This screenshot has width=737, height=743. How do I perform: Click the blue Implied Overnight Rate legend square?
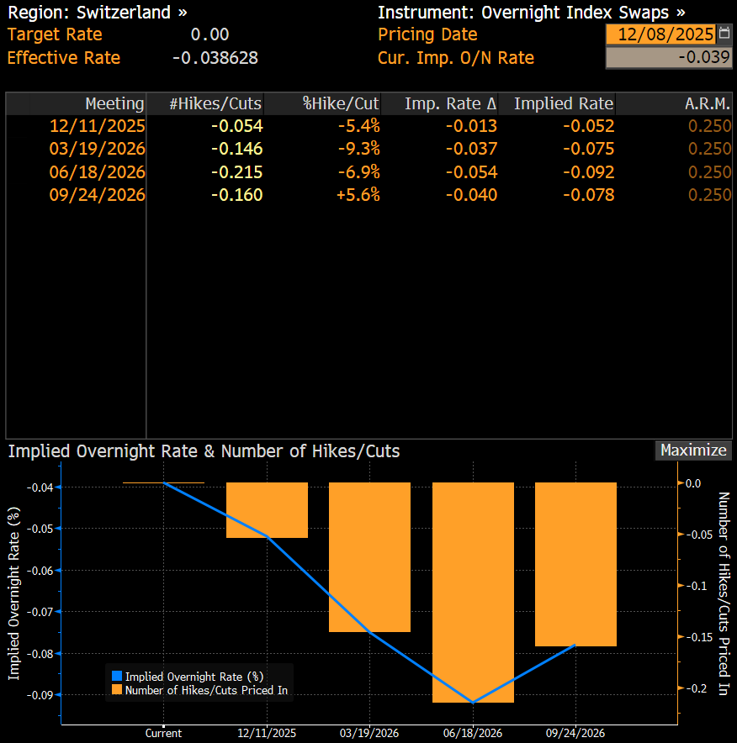[116, 676]
